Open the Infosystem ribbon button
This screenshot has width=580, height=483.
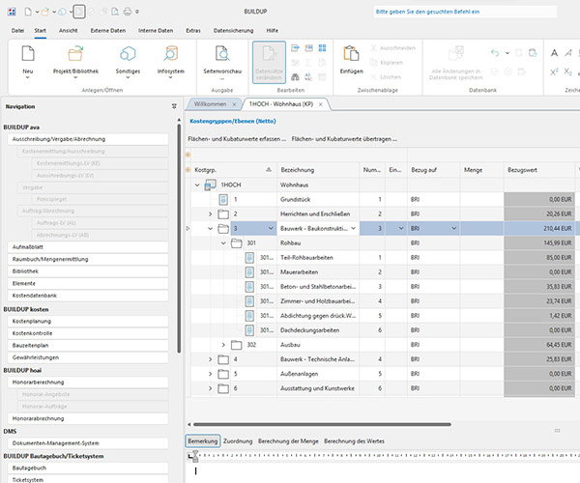170,62
